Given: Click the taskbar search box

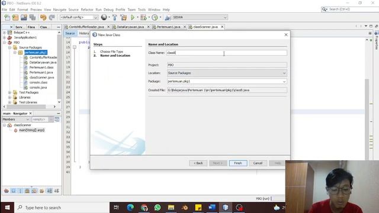Looking at the screenshot, I should coord(62,208).
